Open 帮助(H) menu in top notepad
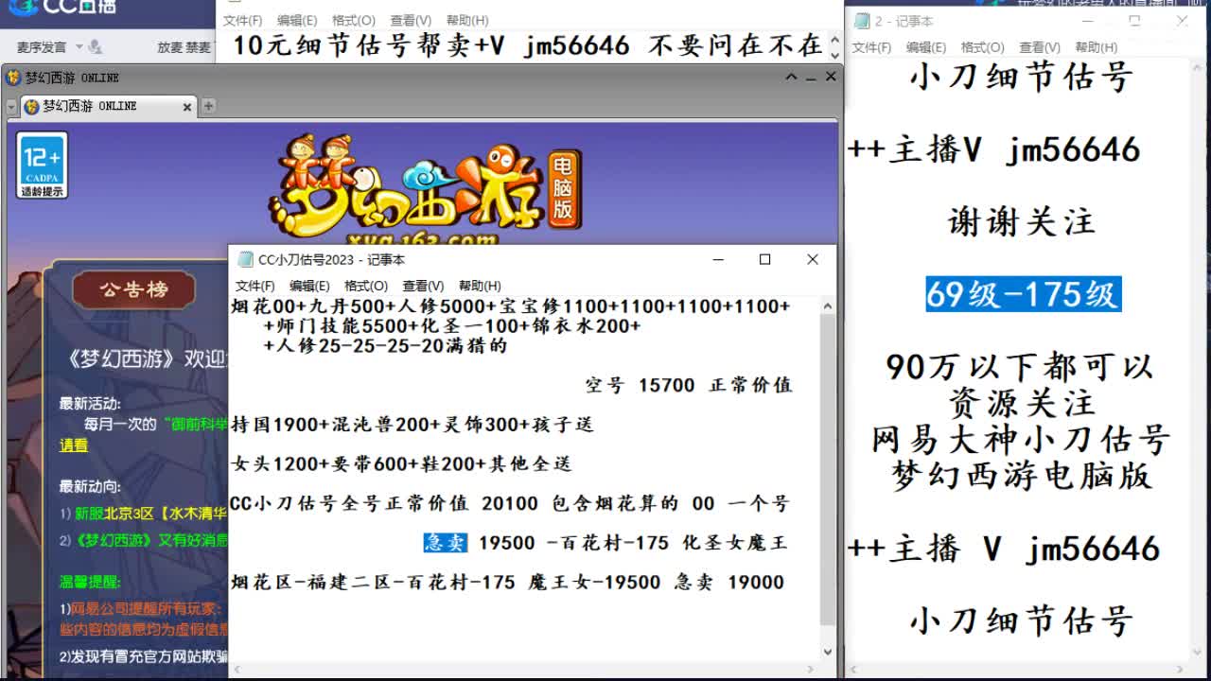The image size is (1211, 681). click(x=467, y=20)
